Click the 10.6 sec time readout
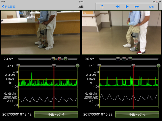Image resolution: width=162 pixels, height=121 pixels. pyautogui.click(x=89, y=59)
